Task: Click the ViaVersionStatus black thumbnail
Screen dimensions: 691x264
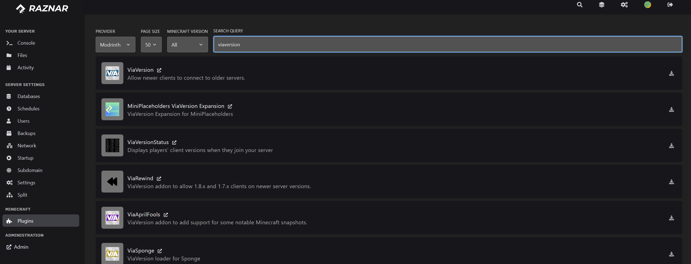Action: (112, 145)
